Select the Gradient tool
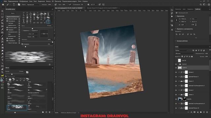 point(2,48)
